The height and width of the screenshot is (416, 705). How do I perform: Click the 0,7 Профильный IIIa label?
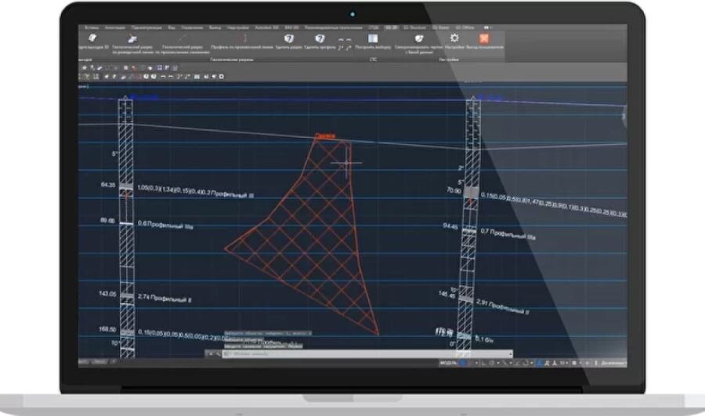pos(508,234)
